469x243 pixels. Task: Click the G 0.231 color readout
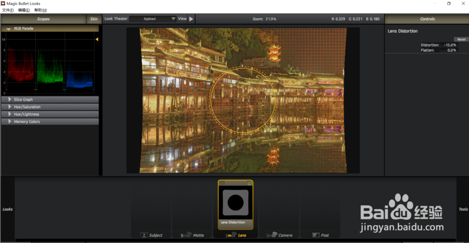tap(356, 19)
